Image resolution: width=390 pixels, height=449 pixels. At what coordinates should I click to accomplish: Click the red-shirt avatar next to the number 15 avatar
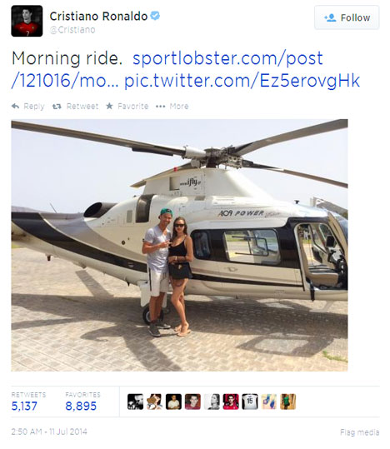(x=231, y=402)
